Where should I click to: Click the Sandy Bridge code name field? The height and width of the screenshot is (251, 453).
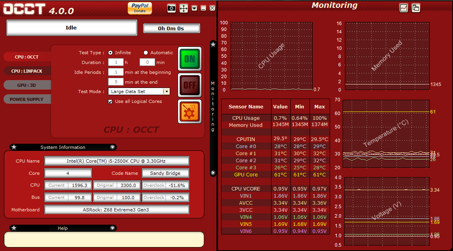[x=165, y=173]
